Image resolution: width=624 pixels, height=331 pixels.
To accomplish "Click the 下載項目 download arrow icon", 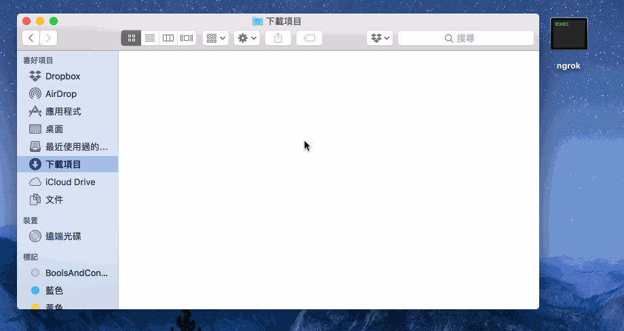I will click(35, 164).
